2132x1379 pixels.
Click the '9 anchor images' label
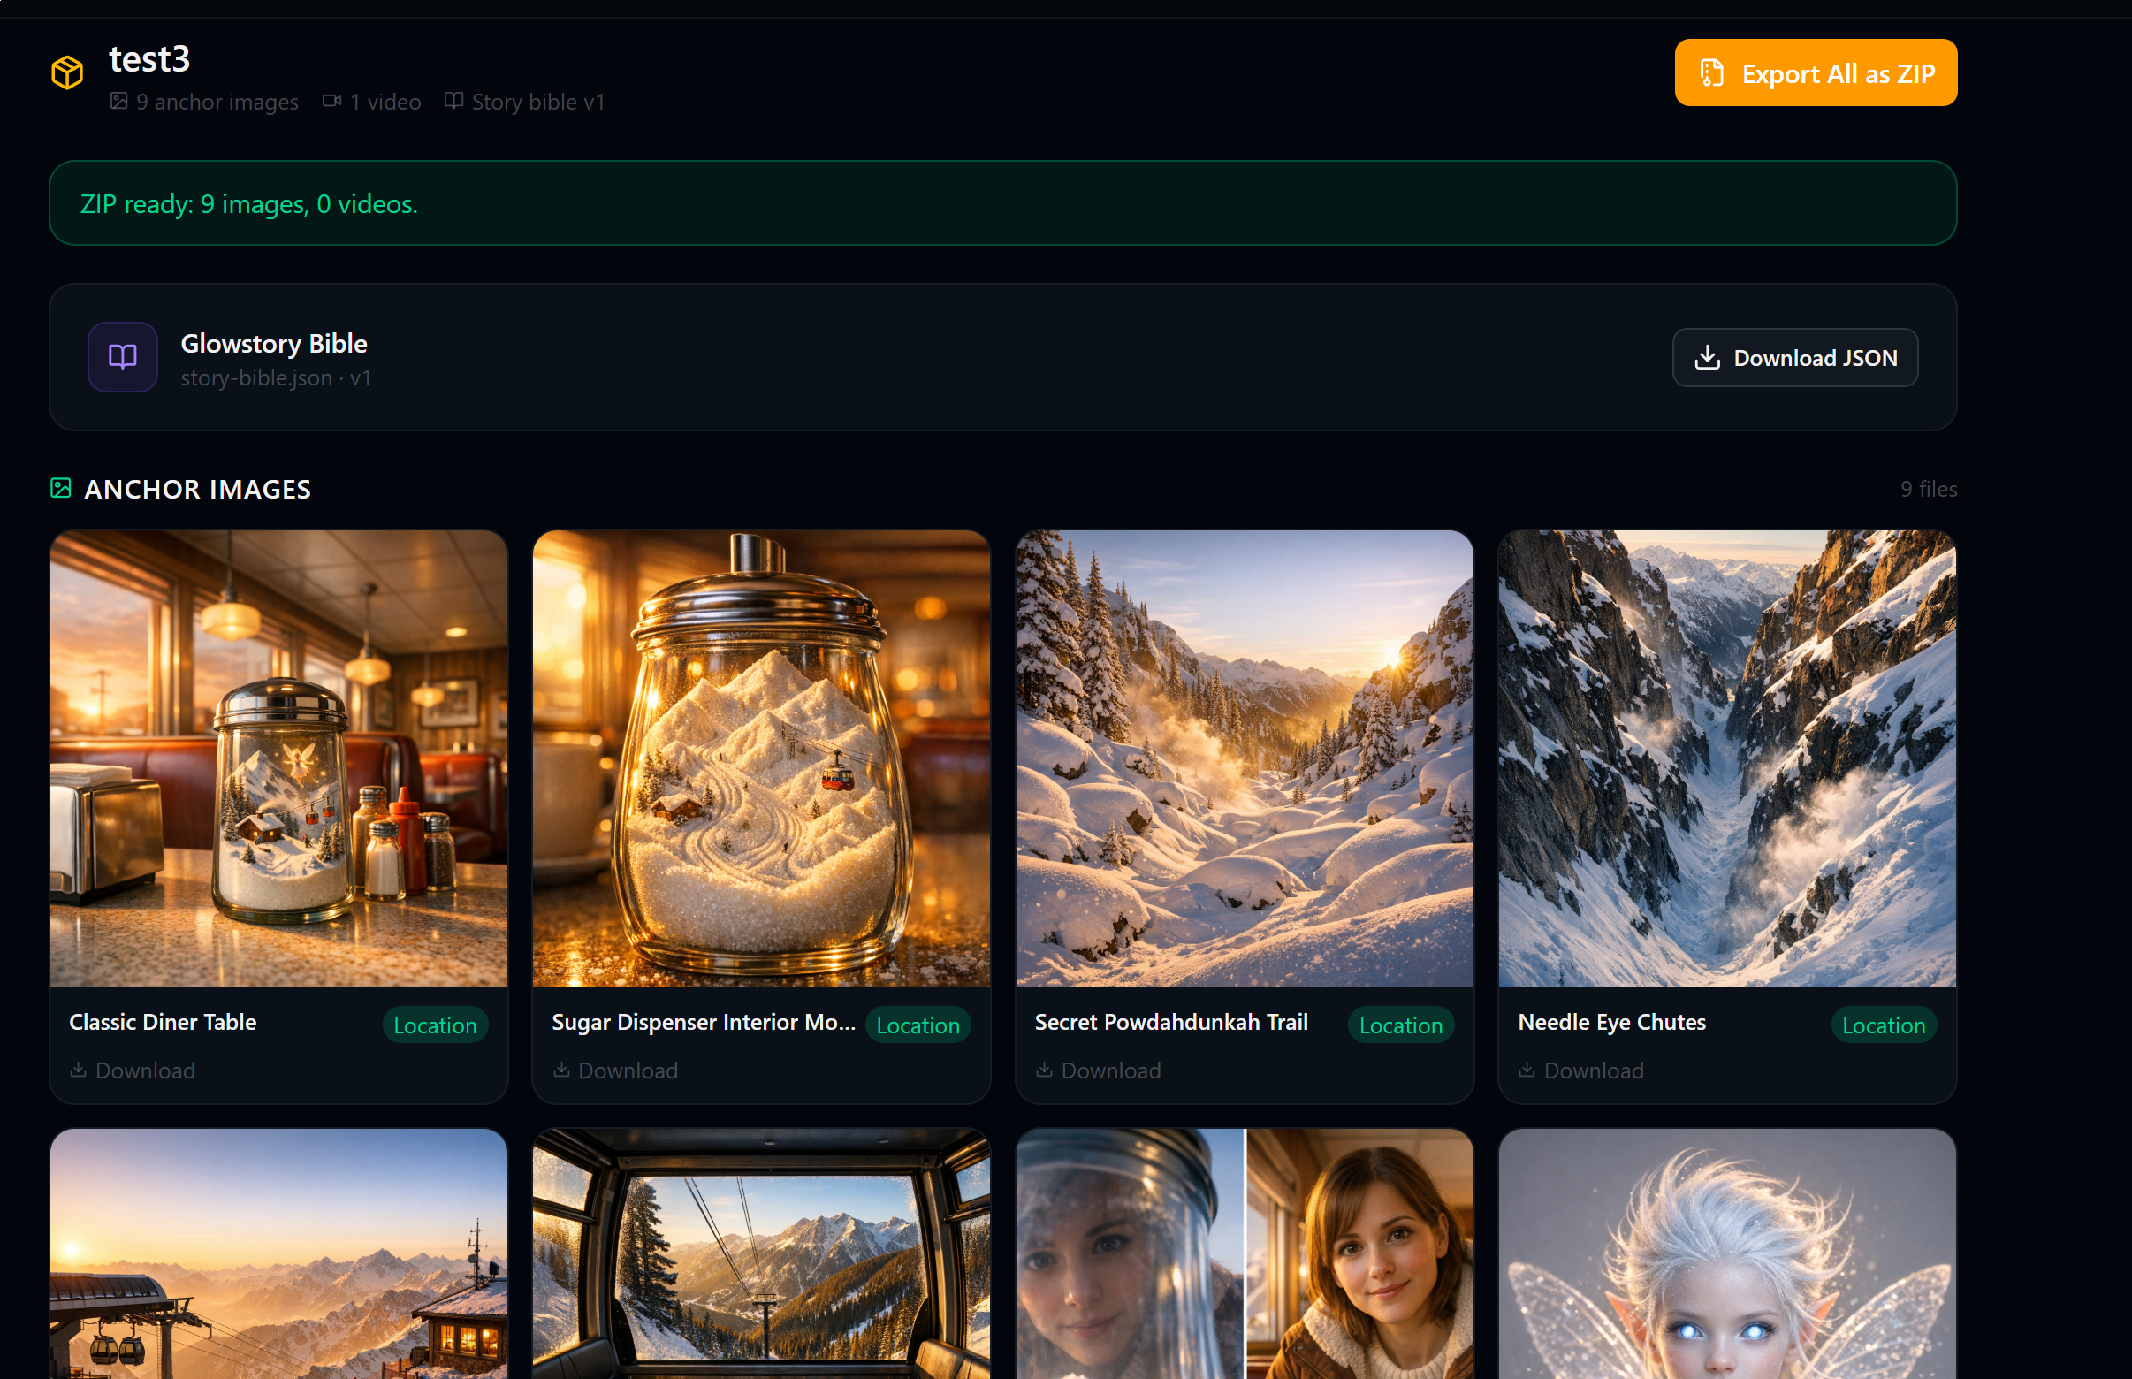[x=217, y=102]
